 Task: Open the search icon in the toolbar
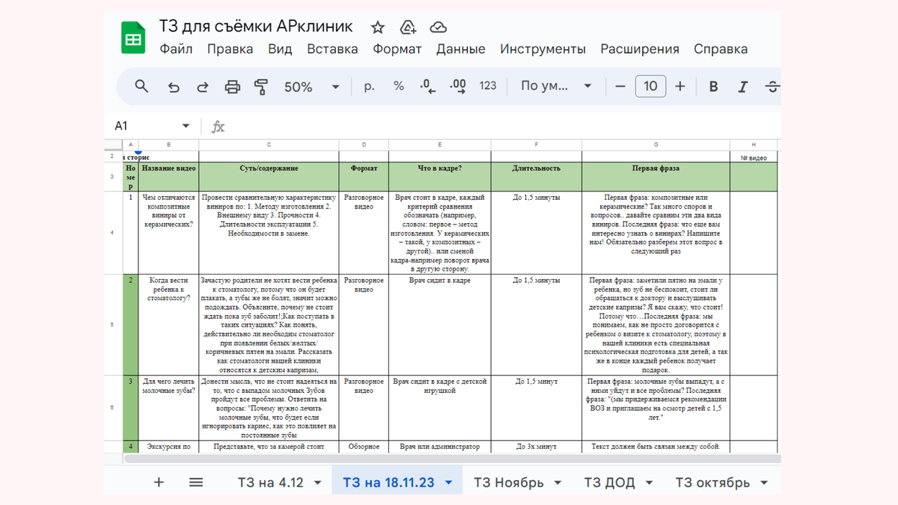click(x=141, y=85)
